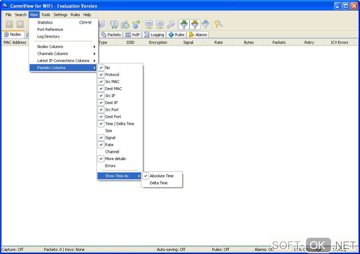Viewport: 360px width, 254px height.
Task: Sort by SSID column header
Action: [130, 42]
